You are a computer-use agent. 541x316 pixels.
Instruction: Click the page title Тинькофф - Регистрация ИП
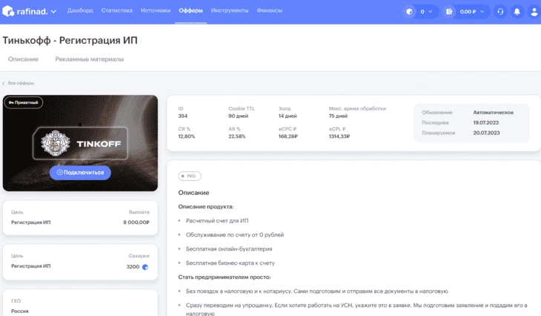pos(70,40)
